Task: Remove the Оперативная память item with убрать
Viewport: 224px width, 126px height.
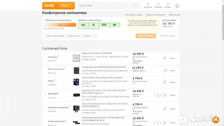Action: pos(172,123)
